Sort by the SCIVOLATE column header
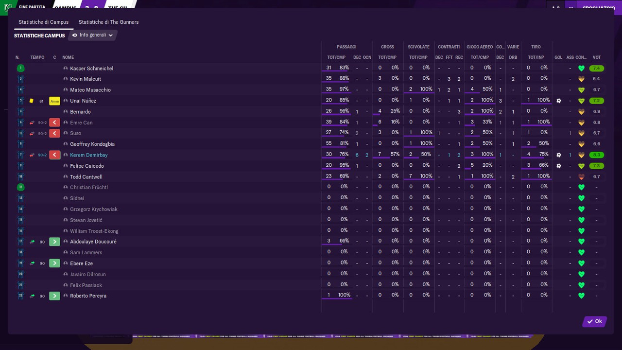This screenshot has width=622, height=350. click(x=419, y=47)
